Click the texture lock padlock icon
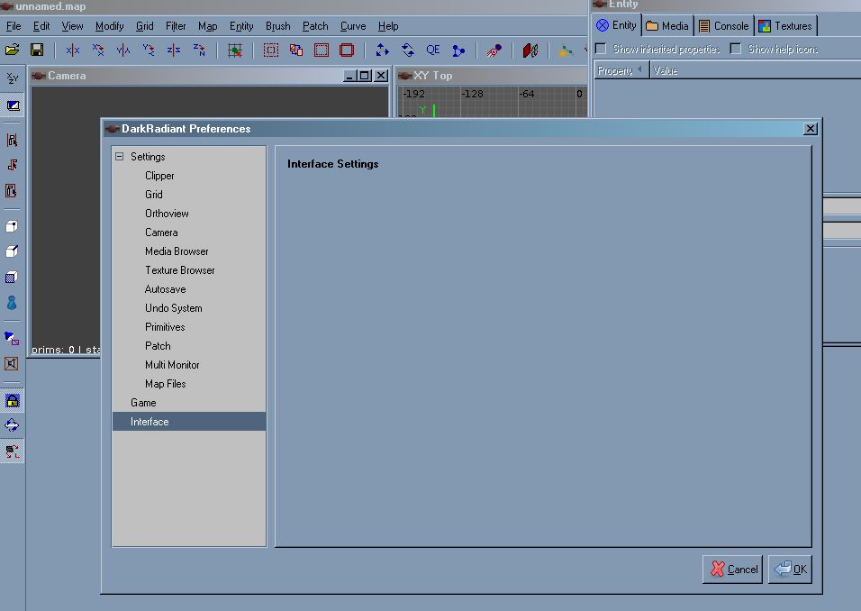Image resolution: width=861 pixels, height=611 pixels. [12, 400]
